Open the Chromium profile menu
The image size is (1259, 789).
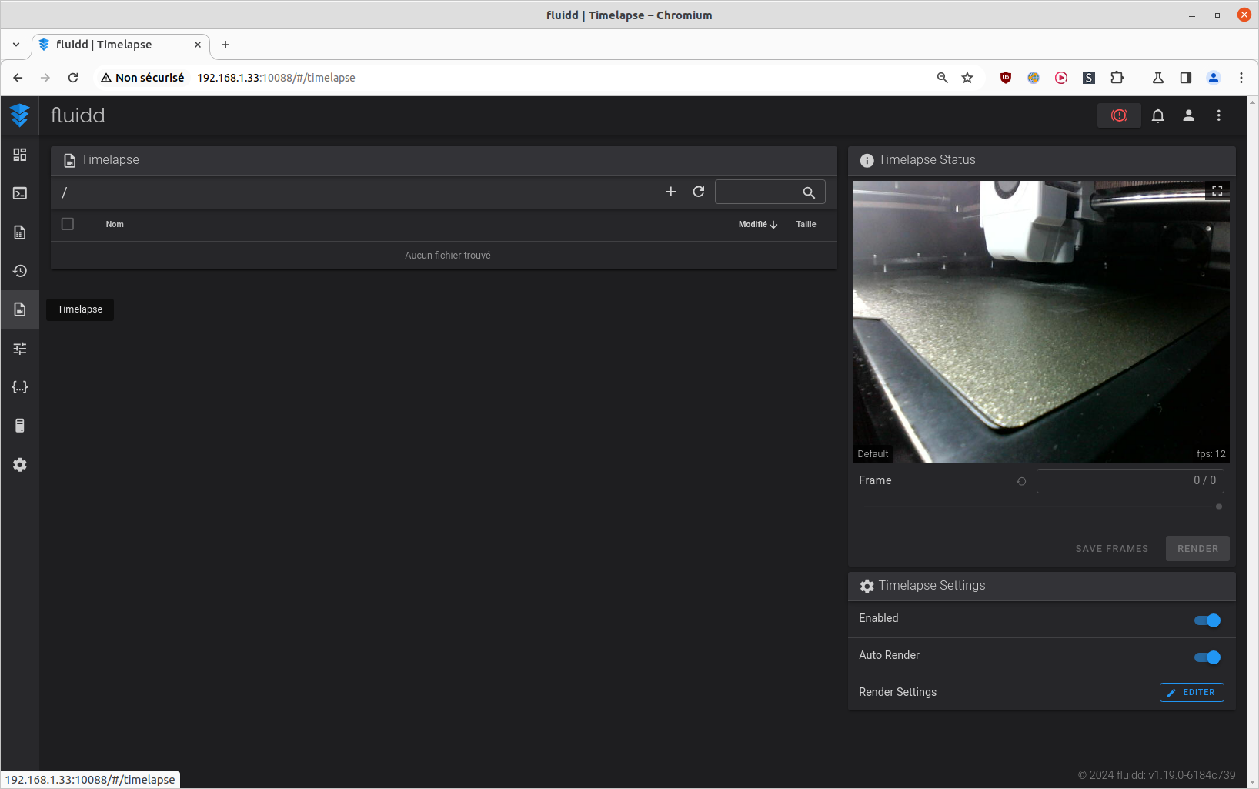tap(1214, 78)
